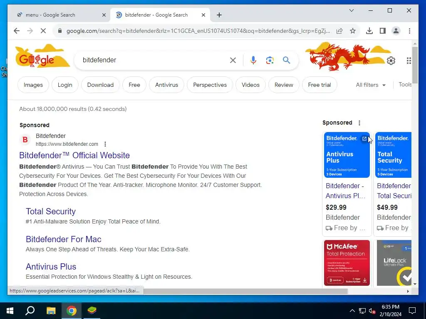The height and width of the screenshot is (319, 426).
Task: Apply the Review search chip
Action: click(x=284, y=85)
